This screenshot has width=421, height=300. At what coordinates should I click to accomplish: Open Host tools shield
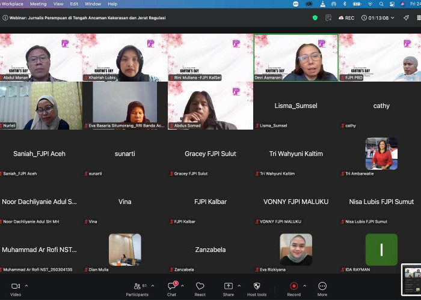[257, 289]
